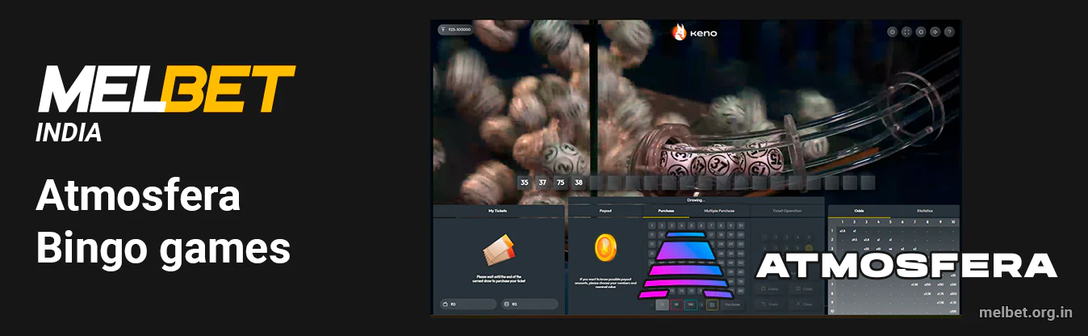
Task: Mute the Keno game sound
Action: tap(935, 32)
